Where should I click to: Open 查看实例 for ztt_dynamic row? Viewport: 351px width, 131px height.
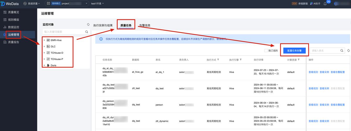point(324,121)
